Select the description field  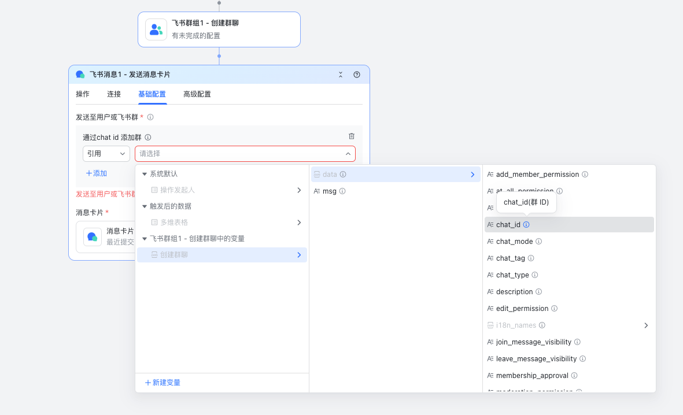pyautogui.click(x=515, y=292)
